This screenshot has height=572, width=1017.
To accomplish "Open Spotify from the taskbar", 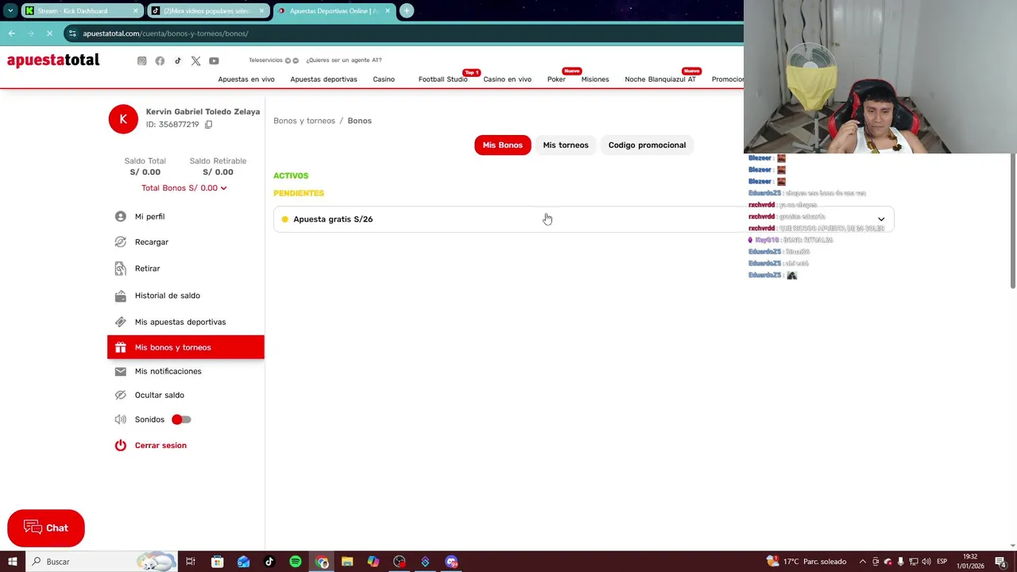I will (296, 562).
